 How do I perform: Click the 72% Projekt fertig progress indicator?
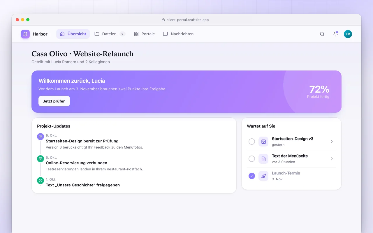click(x=318, y=91)
